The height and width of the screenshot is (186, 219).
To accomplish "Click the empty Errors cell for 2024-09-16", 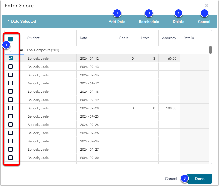I will click(x=148, y=75).
